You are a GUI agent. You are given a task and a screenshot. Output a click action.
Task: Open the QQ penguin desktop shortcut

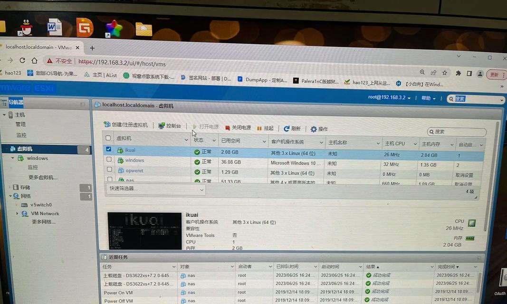26,27
